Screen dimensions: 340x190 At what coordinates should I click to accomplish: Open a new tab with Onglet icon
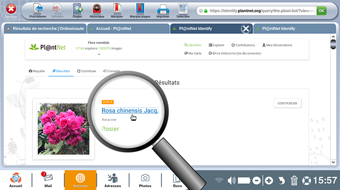click(77, 9)
